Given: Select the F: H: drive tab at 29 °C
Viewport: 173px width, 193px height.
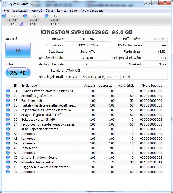Looking at the screenshot, I should 34,20.
